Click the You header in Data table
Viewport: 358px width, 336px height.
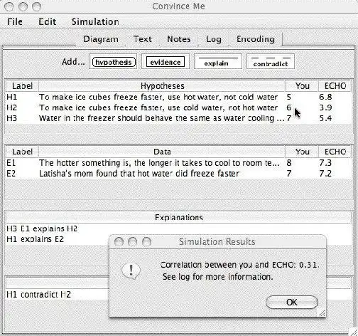point(302,152)
